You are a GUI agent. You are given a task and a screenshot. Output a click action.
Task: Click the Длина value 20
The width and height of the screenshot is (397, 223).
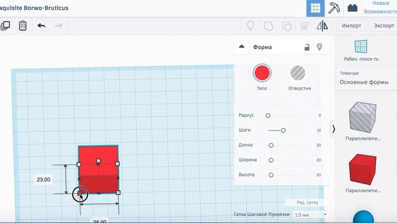319,146
